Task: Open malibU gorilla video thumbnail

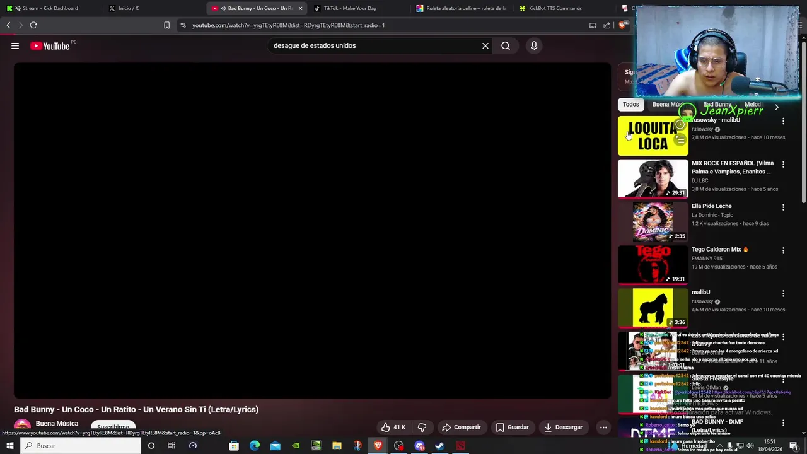Action: [653, 308]
